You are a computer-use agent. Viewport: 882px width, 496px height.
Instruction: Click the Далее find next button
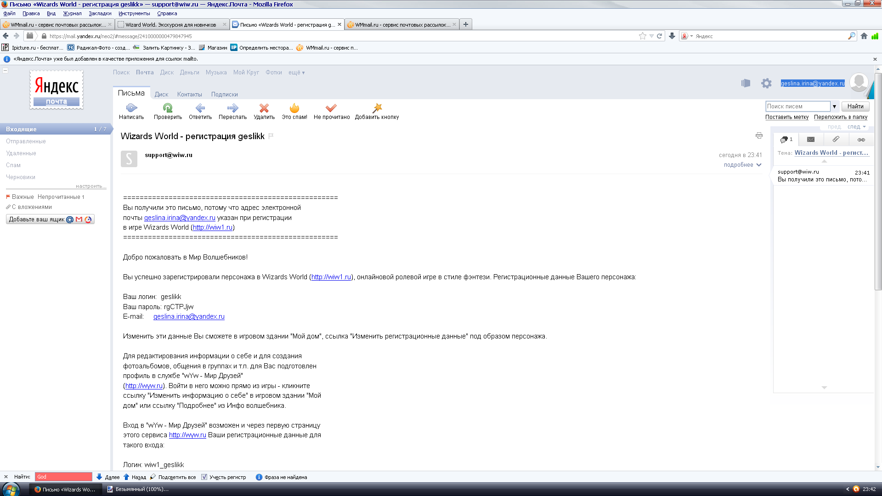tap(108, 477)
